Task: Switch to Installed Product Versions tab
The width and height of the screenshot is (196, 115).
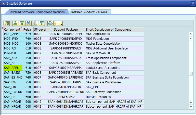Action: pos(89,12)
